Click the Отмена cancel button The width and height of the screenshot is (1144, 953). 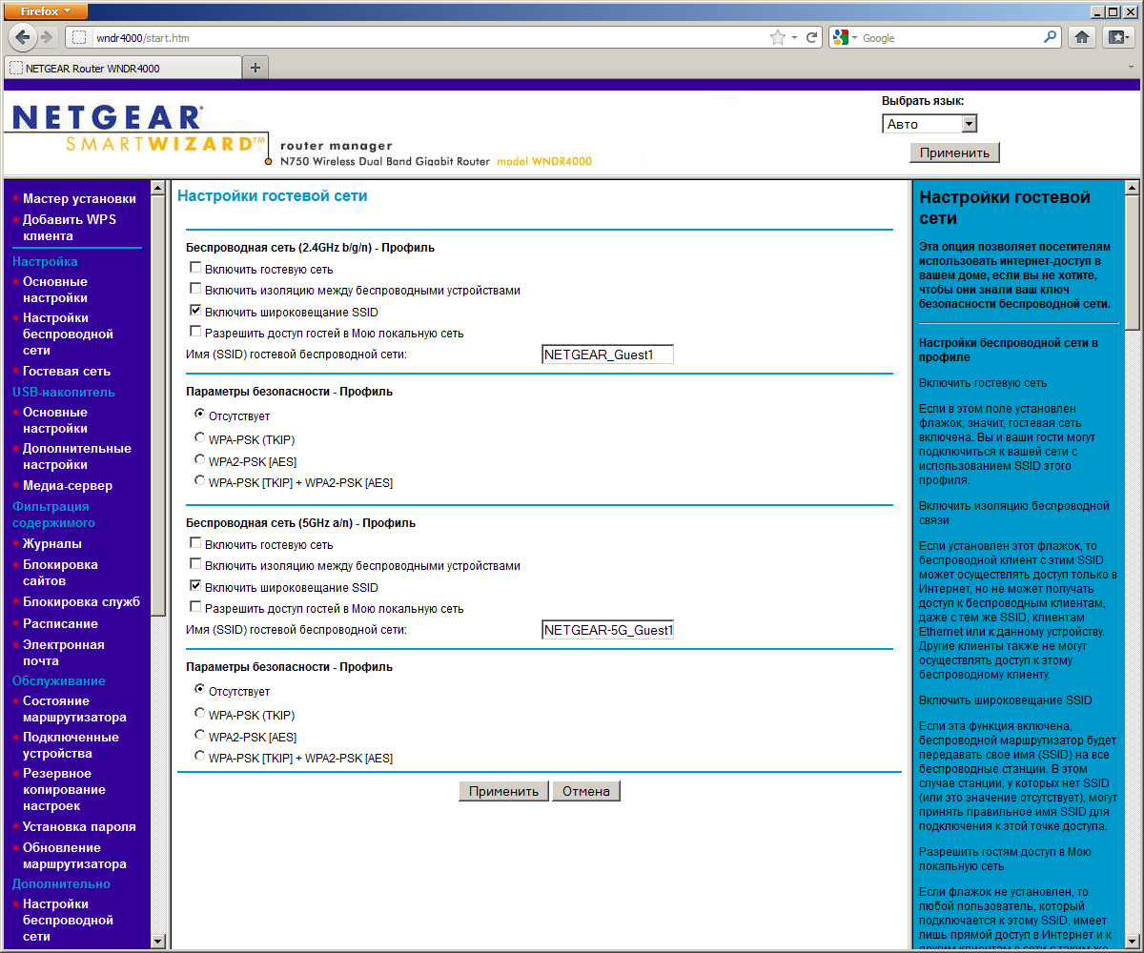point(585,791)
